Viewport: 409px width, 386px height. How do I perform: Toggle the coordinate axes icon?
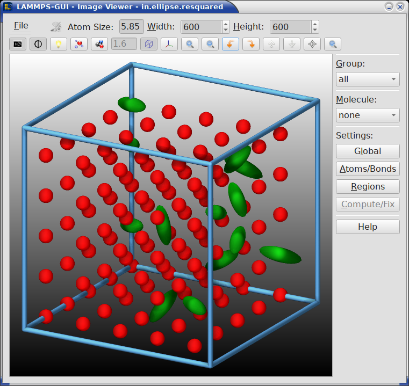pyautogui.click(x=169, y=44)
